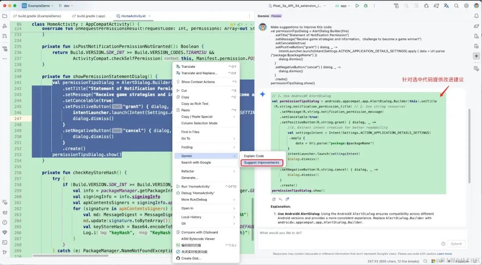The image size is (482, 265).
Task: Choose Debug 'HomeActivity' from context menu
Action: (206, 193)
